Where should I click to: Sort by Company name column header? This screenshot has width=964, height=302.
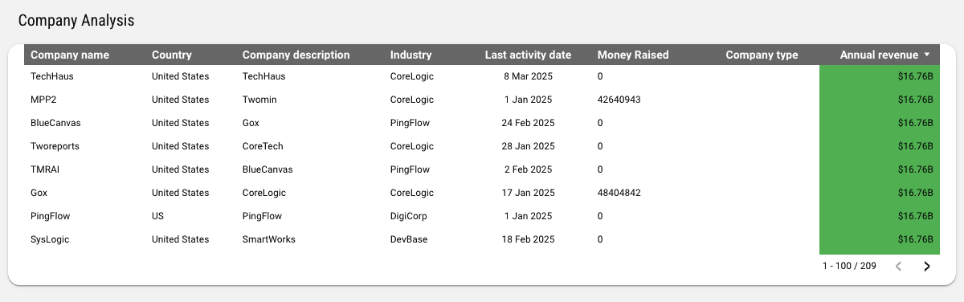click(x=70, y=55)
